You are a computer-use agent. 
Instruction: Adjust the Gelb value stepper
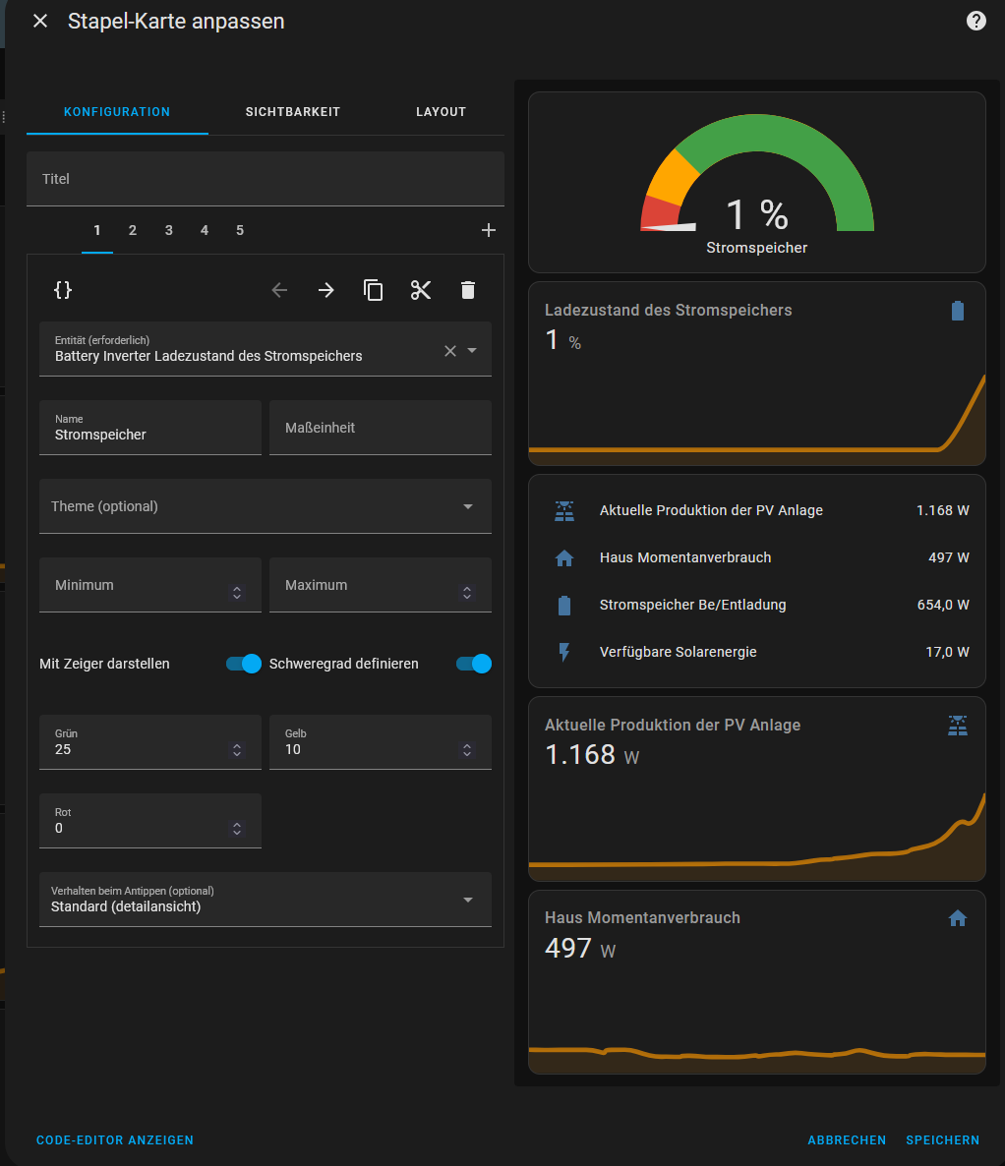pos(467,749)
